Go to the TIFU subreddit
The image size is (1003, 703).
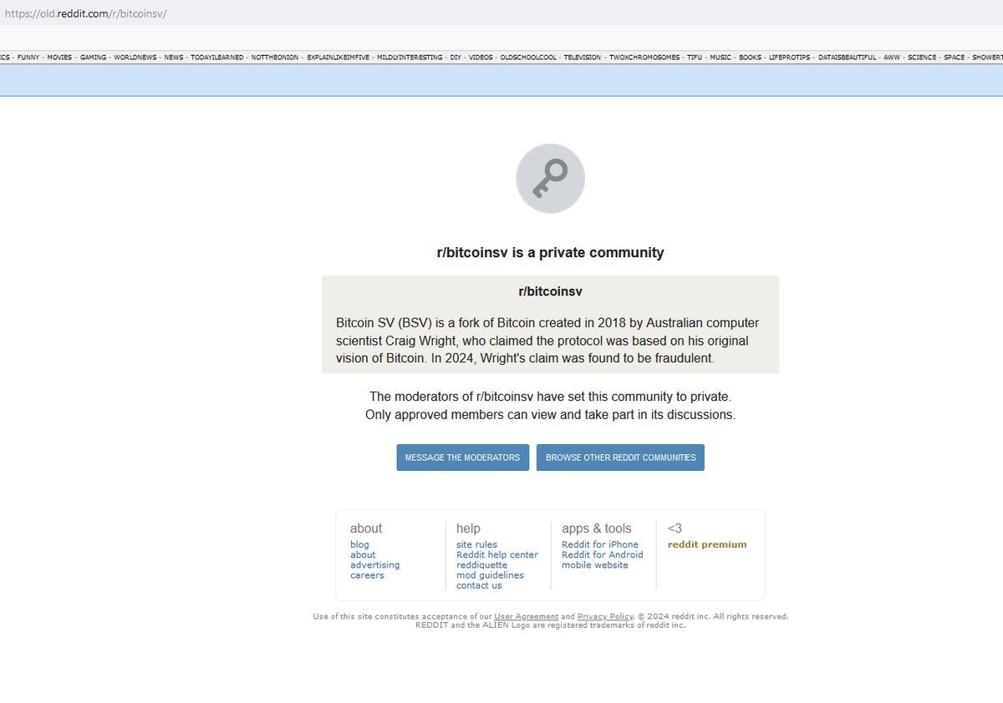click(695, 58)
